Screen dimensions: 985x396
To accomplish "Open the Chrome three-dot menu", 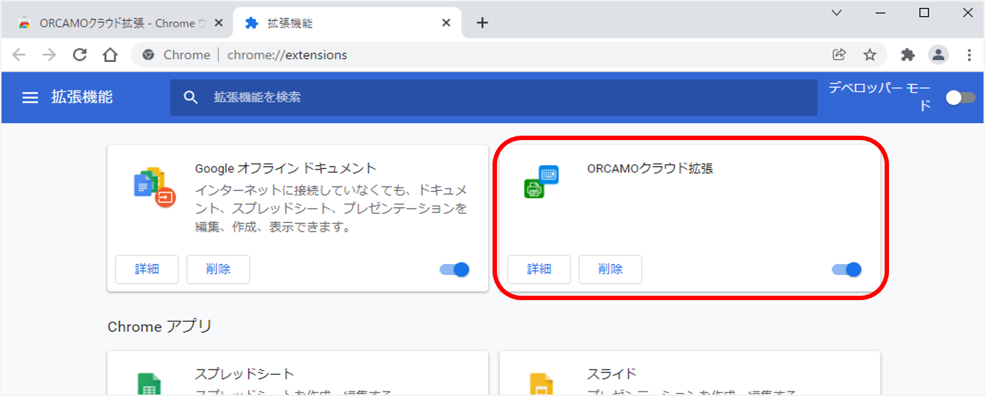I will coord(969,55).
